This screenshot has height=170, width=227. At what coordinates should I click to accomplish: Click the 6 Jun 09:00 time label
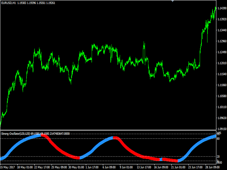[109, 168]
